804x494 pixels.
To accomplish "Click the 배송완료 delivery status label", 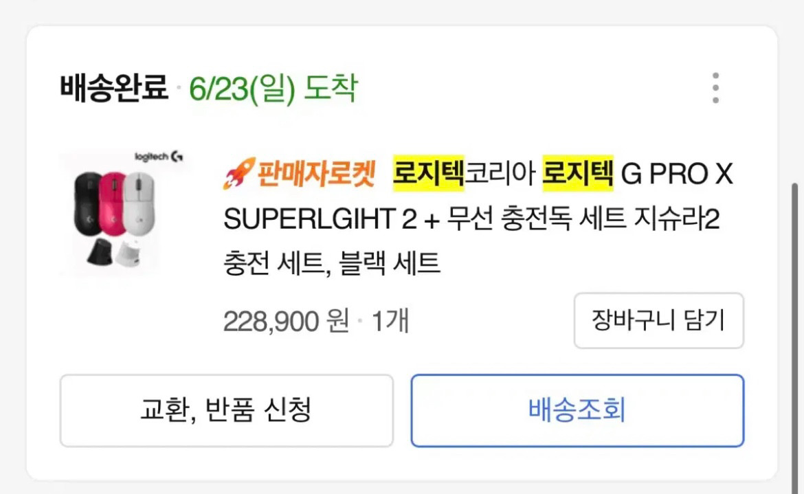I will pyautogui.click(x=112, y=88).
